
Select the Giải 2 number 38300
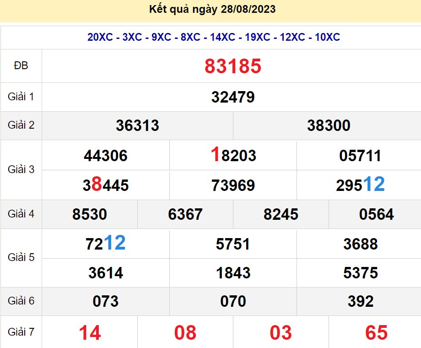point(329,125)
